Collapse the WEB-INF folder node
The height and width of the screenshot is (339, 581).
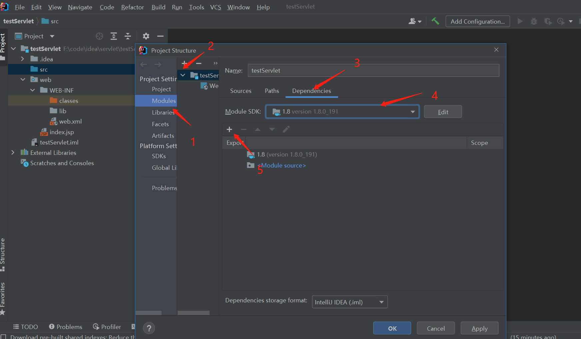click(x=32, y=90)
